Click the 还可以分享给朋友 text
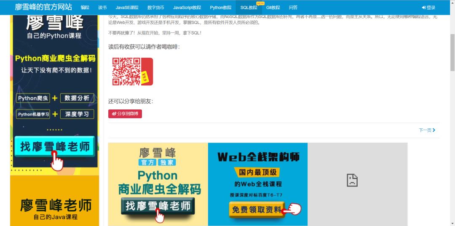Viewport: 455px width, 226px height. click(131, 101)
